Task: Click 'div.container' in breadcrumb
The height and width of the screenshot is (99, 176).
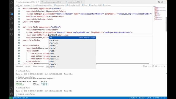Action: [59, 5]
